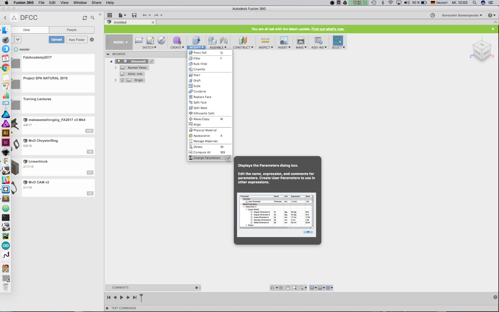This screenshot has width=499, height=312.
Task: Open the CONSTRUCT dropdown menu
Action: click(x=243, y=47)
